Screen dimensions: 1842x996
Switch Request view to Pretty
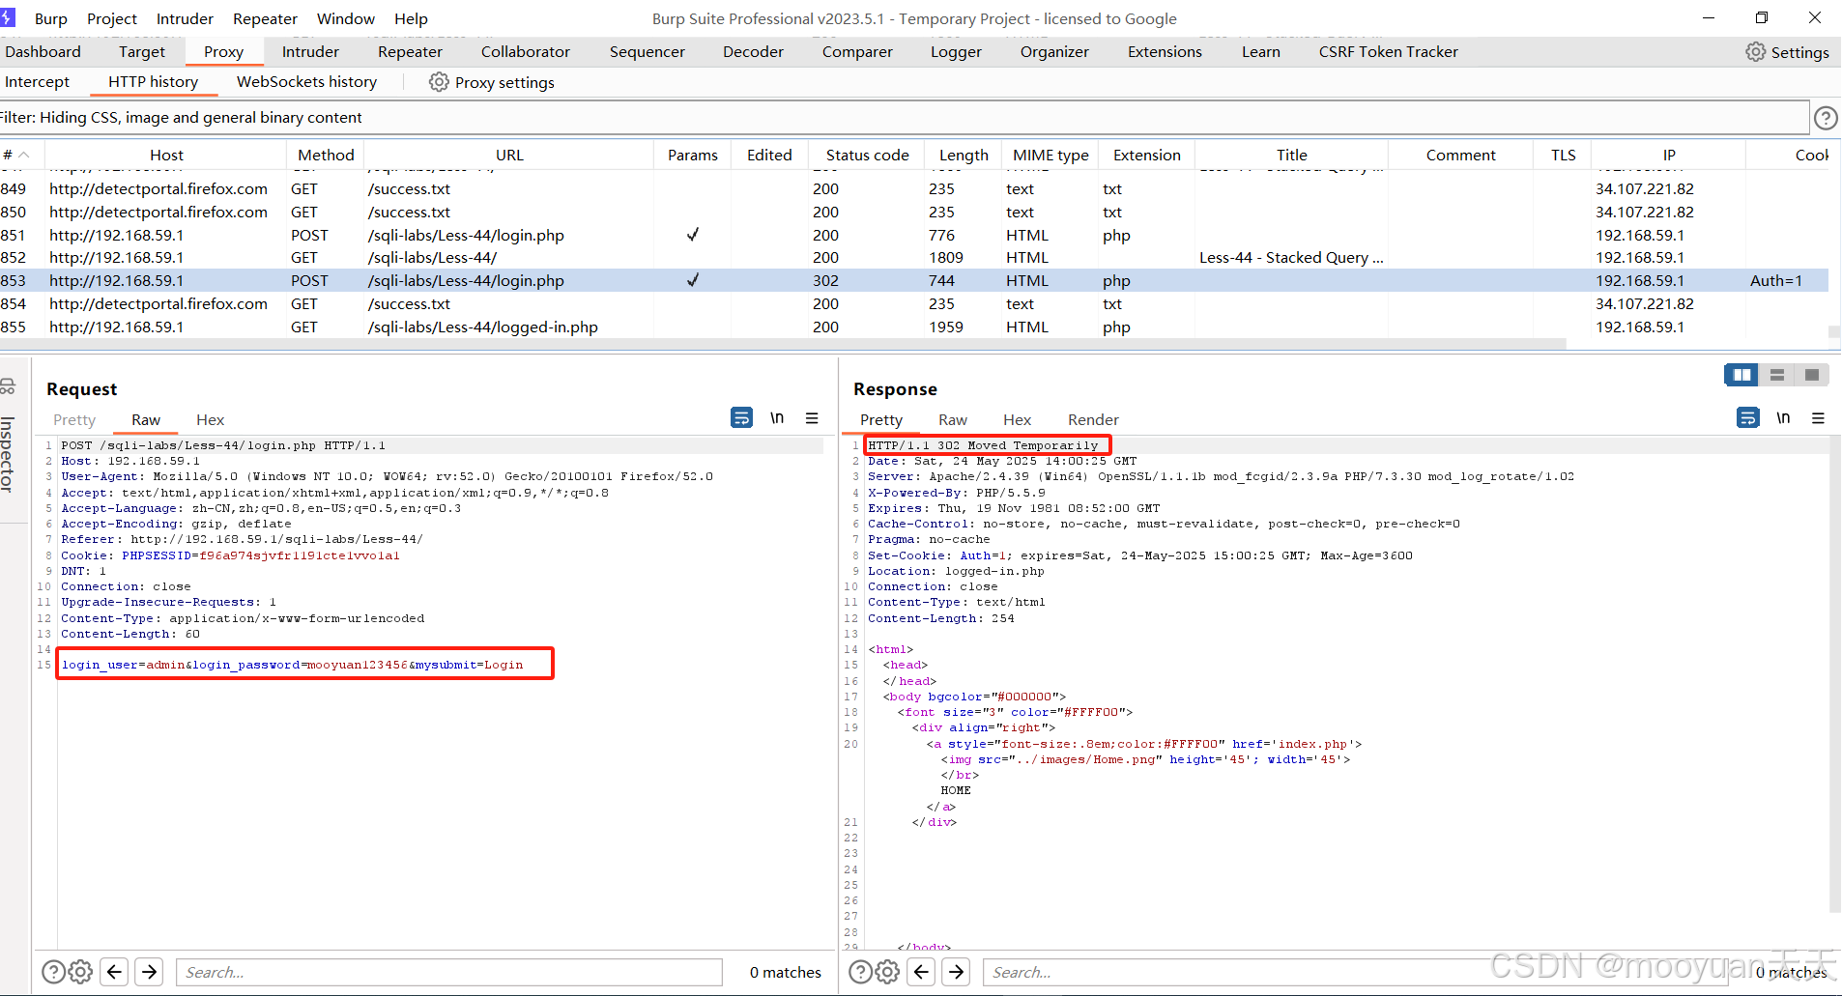point(74,420)
